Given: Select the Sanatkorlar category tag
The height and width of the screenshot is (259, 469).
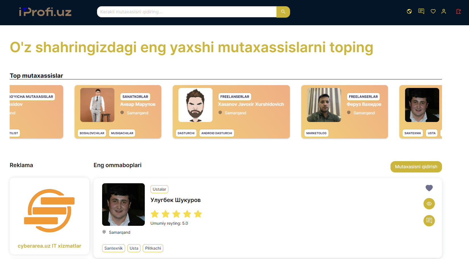Looking at the screenshot, I should point(135,97).
